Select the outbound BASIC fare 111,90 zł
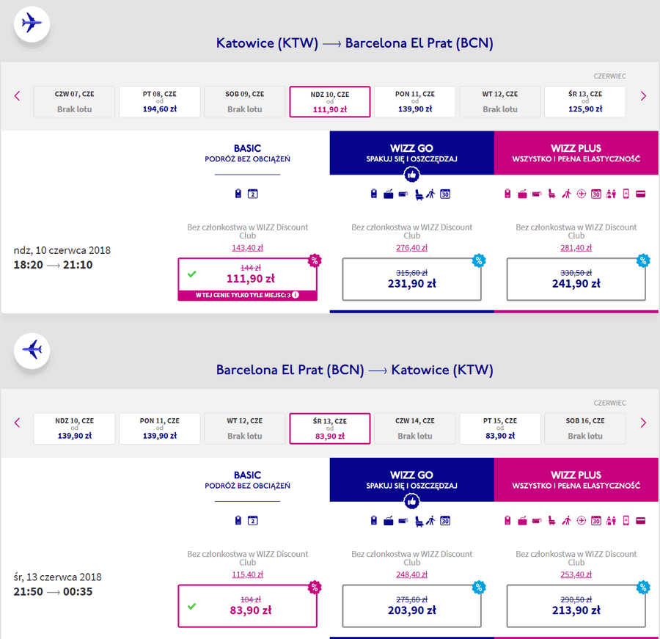 [x=248, y=280]
